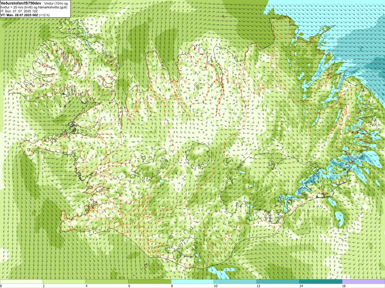
Task: Click the pale yellow 0–2 m/s legend swatch
Action: click(x=21, y=282)
